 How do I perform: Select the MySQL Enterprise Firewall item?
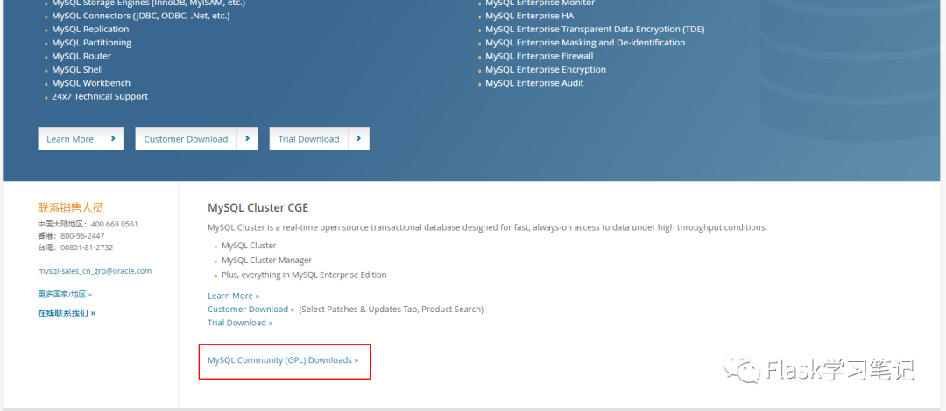540,56
